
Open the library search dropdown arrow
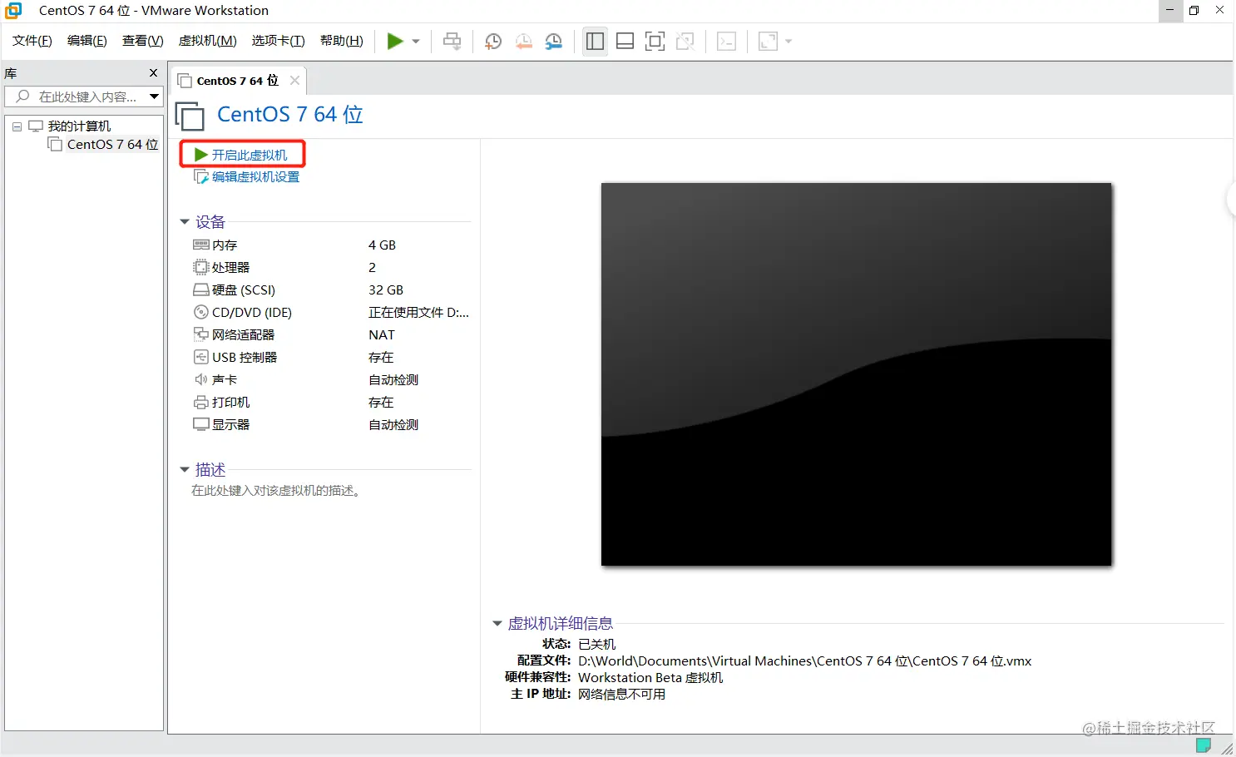click(154, 96)
